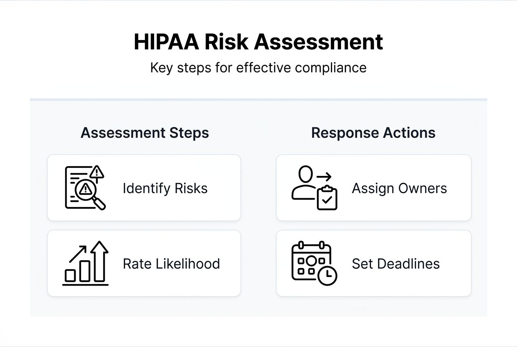The height and width of the screenshot is (347, 517).
Task: Click the diagonal trend arrow above the bars
Action: (x=78, y=254)
